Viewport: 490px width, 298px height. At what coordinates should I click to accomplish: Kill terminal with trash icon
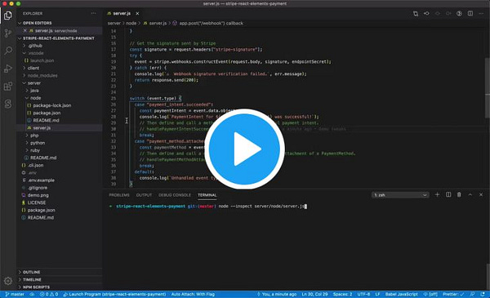(459, 194)
